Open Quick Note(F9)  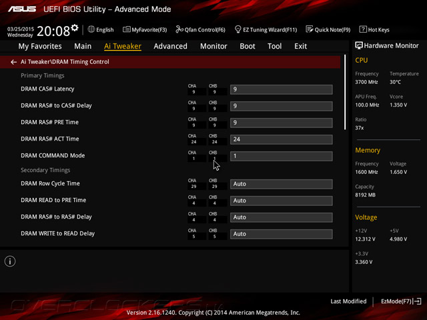(328, 29)
